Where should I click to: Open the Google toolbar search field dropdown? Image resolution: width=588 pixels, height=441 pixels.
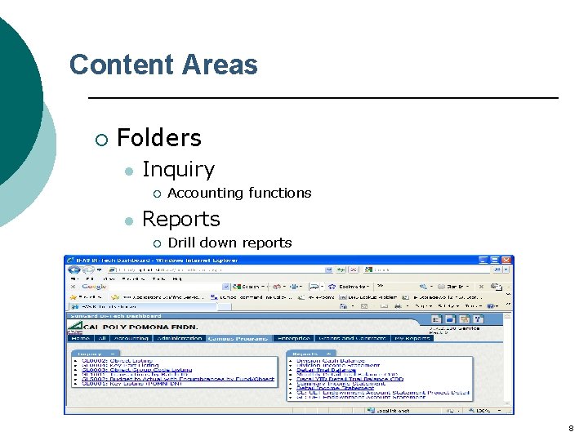[226, 287]
